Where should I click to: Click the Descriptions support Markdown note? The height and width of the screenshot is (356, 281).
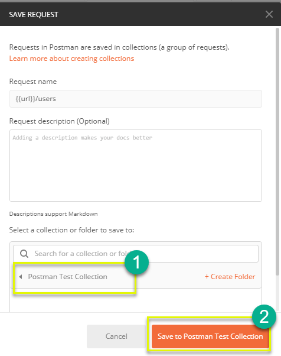point(54,214)
